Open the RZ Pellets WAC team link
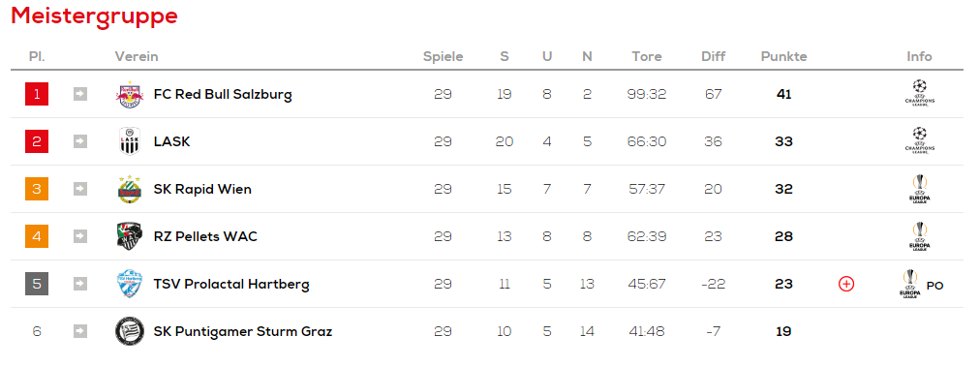980x367 pixels. [205, 236]
